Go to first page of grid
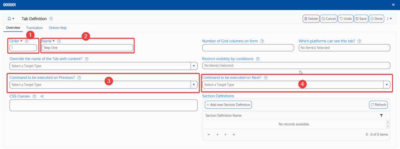This screenshot has height=149, width=400. tap(209, 135)
